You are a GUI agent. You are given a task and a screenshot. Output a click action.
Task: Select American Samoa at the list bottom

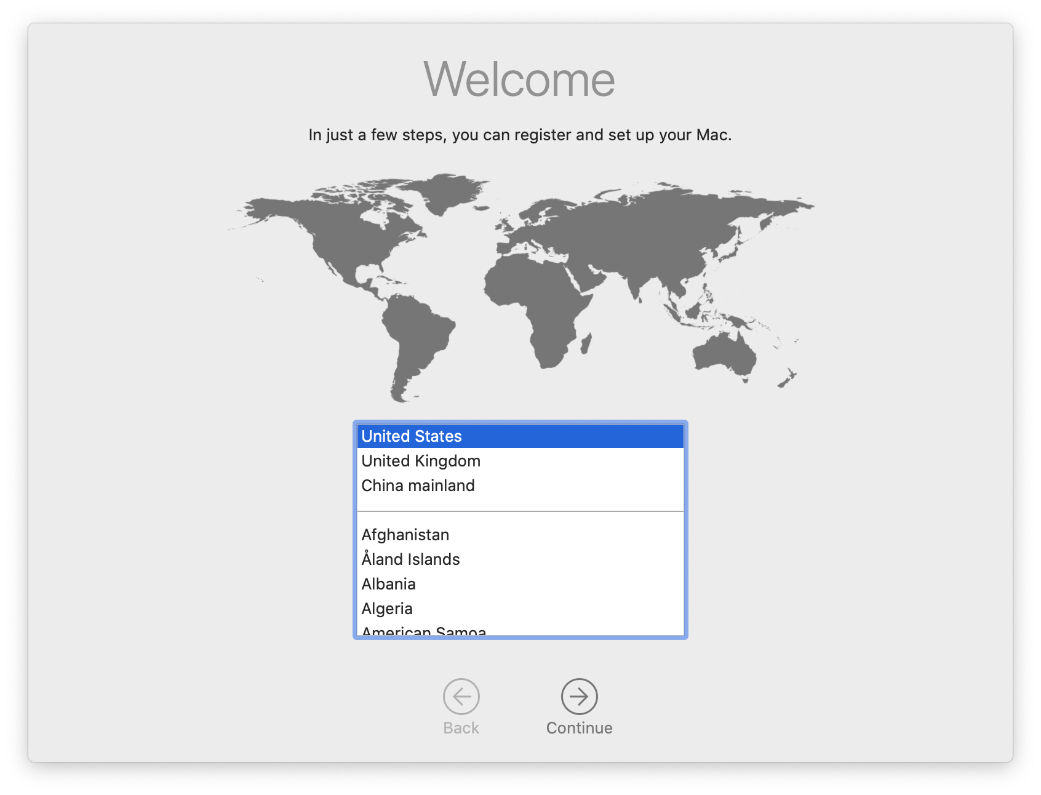tap(520, 629)
